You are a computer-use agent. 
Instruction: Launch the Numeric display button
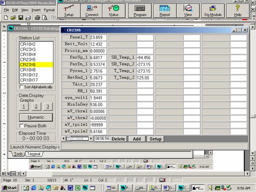[x=36, y=117]
